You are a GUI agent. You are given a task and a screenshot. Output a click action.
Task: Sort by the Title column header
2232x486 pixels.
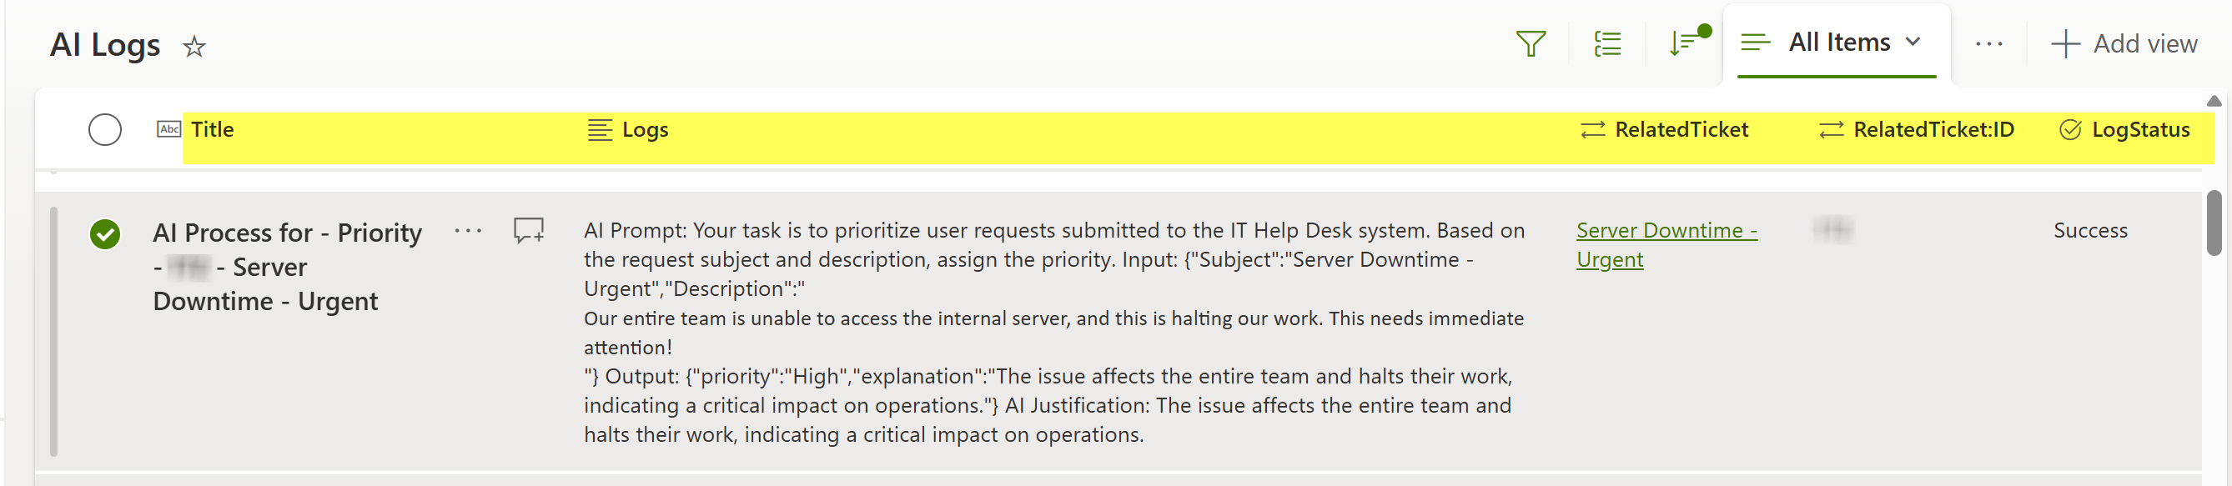[x=213, y=129]
